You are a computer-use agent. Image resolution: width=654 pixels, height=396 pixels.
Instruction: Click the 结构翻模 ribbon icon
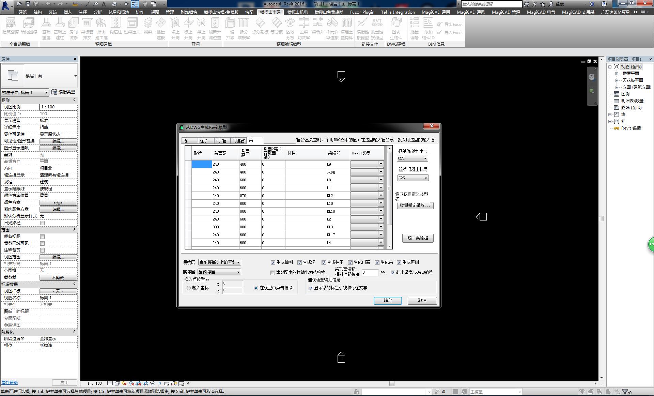(x=29, y=26)
